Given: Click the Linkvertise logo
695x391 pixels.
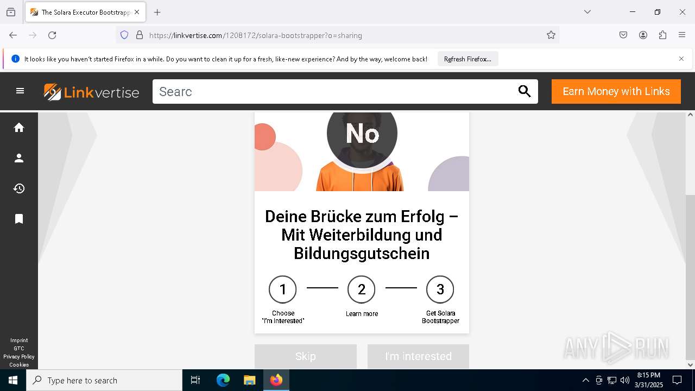Looking at the screenshot, I should coord(91,92).
